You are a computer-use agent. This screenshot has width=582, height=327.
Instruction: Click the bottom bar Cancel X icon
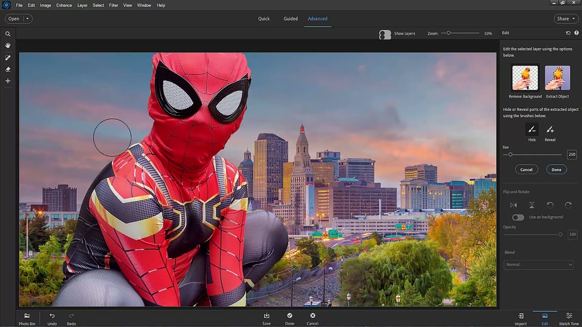pos(312,319)
